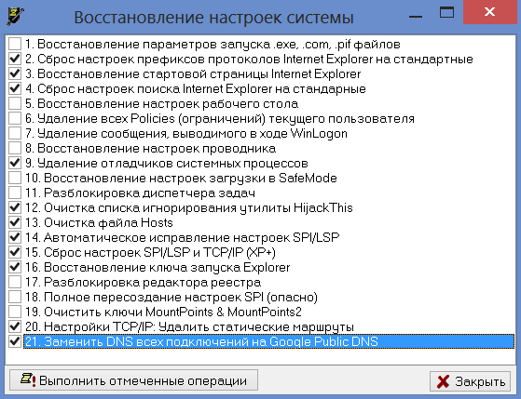Tick item 6 delete all Policies
The height and width of the screenshot is (399, 521).
tap(15, 118)
